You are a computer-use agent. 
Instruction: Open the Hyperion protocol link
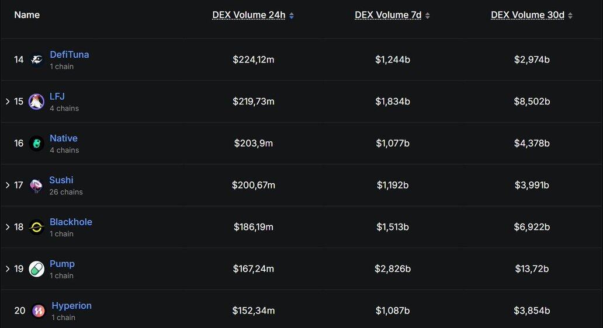[x=71, y=305]
